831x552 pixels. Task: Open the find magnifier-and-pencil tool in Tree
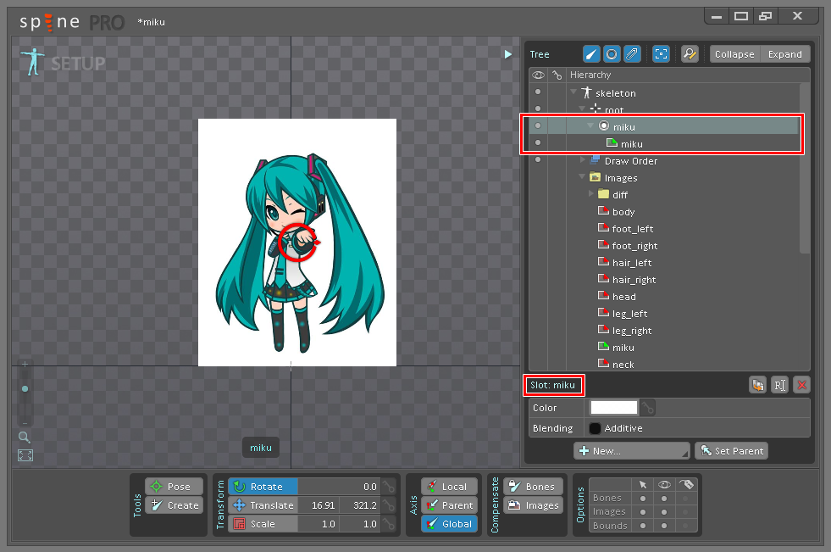click(x=690, y=54)
